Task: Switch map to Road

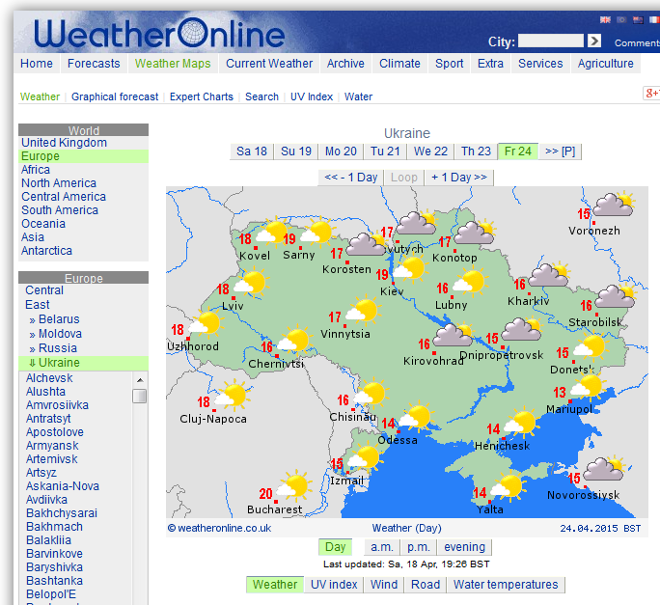Action: coord(426,585)
